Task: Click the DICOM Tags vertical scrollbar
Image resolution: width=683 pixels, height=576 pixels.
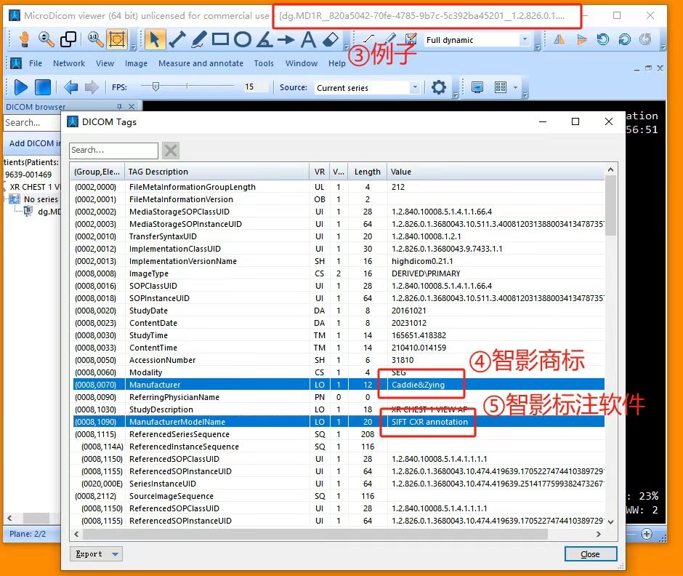Action: pyautogui.click(x=610, y=206)
